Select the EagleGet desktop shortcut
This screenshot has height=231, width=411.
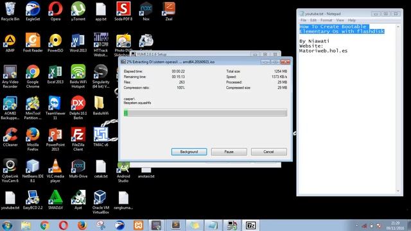33,12
